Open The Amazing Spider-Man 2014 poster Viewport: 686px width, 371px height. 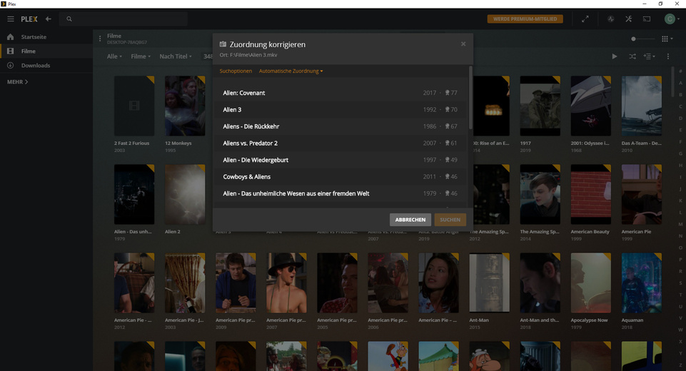(540, 194)
